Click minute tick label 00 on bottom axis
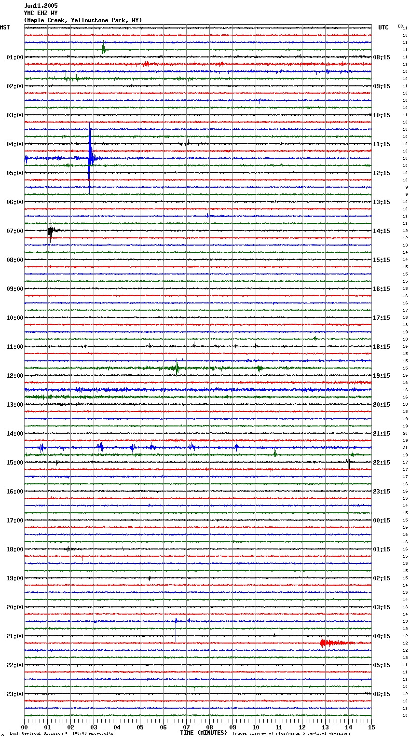The image size is (410, 740). click(25, 726)
